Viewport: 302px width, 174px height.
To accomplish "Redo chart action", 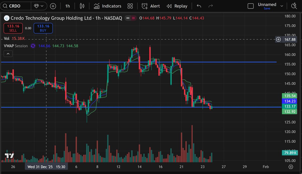I will [211, 6].
